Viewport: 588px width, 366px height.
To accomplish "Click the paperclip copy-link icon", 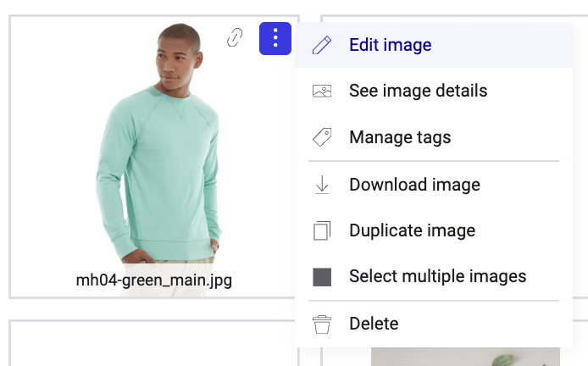I will point(235,37).
